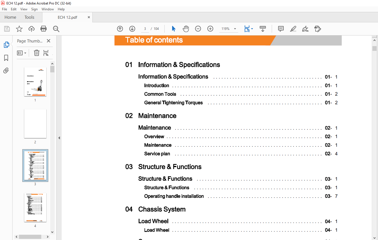Click the Print Pages icon in thumbnails panel
The height and width of the screenshot is (240, 378).
point(46,53)
